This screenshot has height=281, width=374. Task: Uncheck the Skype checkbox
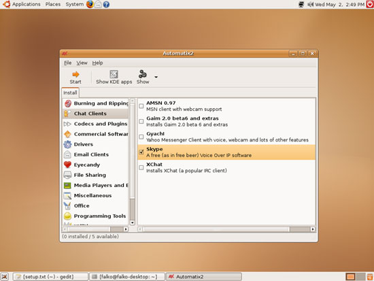click(141, 152)
